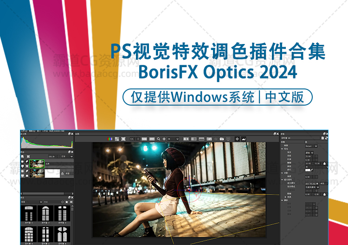This screenshot has width=348, height=245.
Task: Select arched window gobo preset number 2
Action: coord(45,214)
